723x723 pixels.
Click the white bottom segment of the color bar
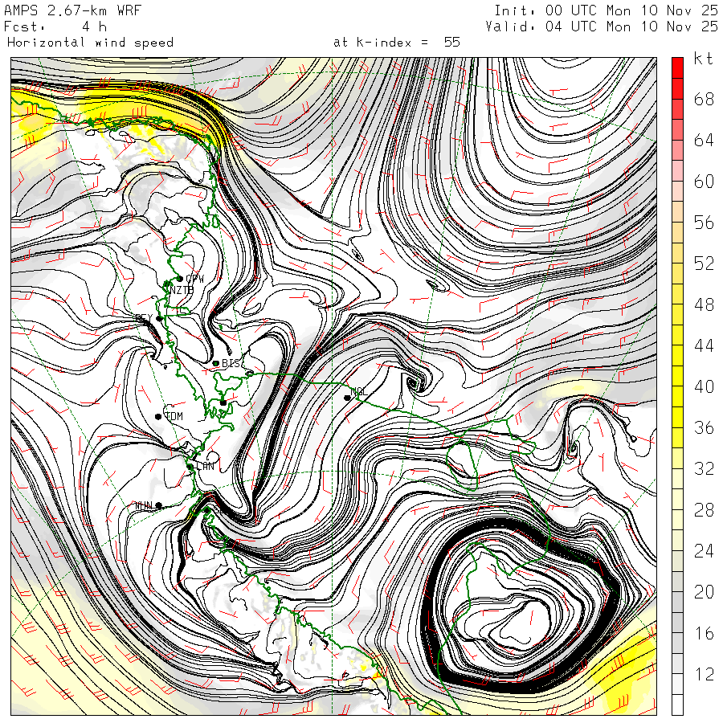[x=677, y=705]
